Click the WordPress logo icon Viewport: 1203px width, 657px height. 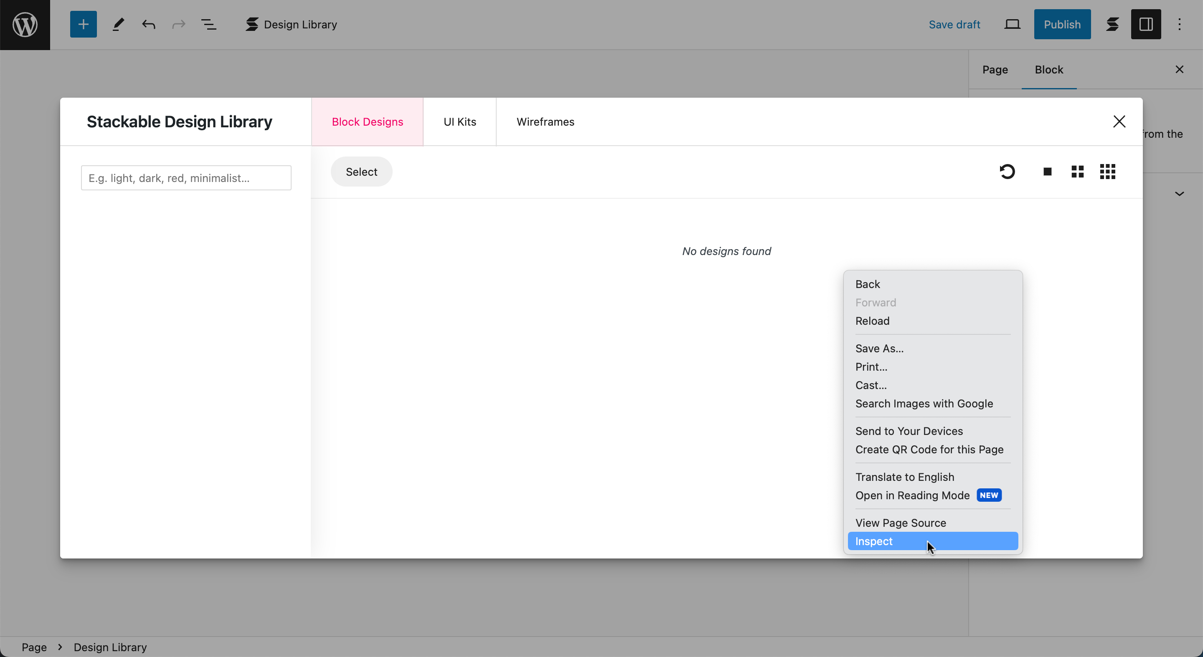(x=25, y=24)
